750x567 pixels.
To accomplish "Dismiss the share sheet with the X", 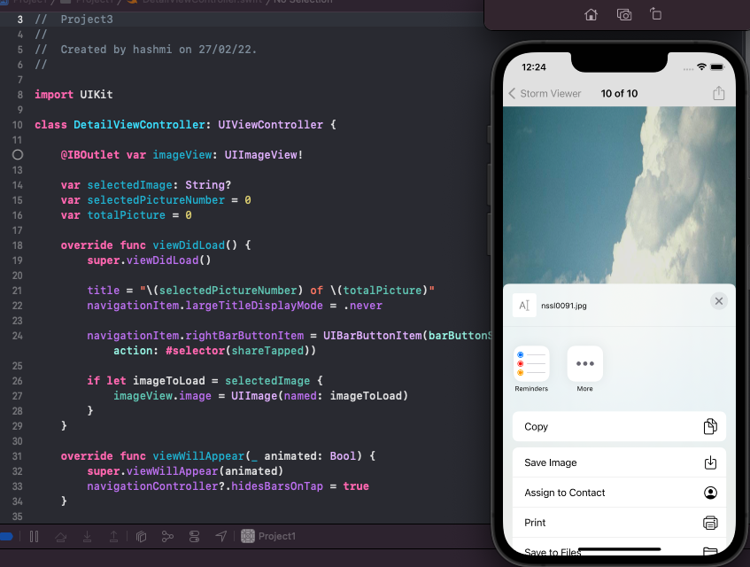I will click(718, 300).
